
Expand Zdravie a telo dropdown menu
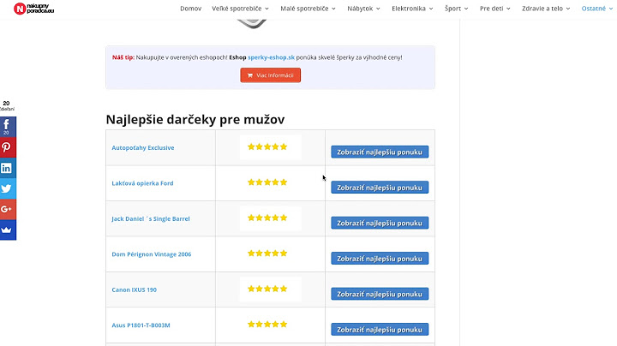[x=546, y=9]
